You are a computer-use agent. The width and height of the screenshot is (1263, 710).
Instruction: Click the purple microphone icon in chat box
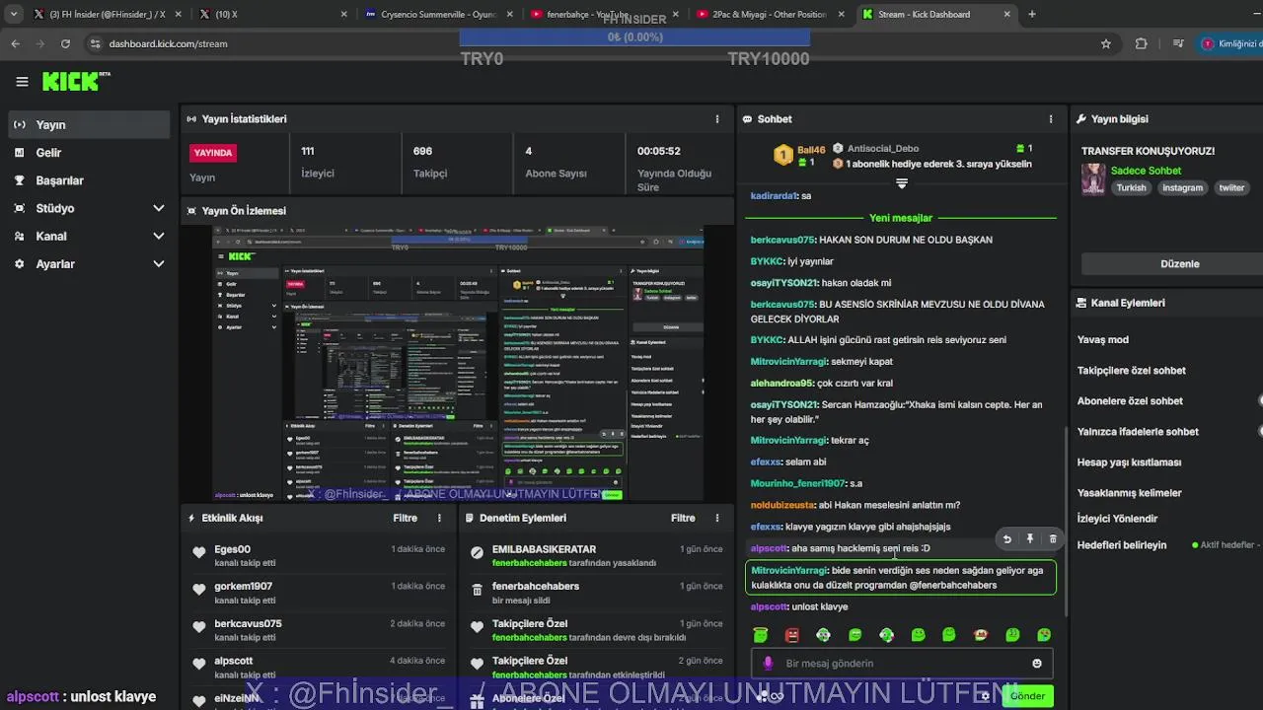pos(768,664)
